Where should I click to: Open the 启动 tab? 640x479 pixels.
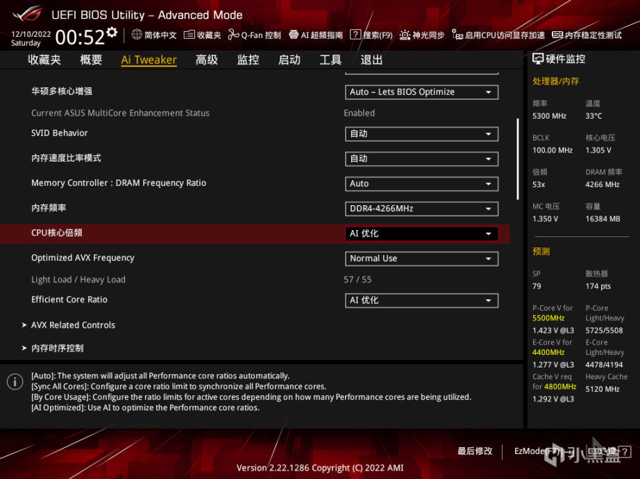289,60
